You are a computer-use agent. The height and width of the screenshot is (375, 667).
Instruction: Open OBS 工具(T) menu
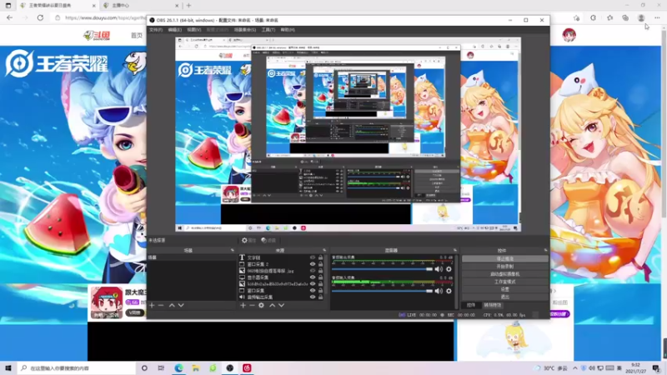[268, 30]
